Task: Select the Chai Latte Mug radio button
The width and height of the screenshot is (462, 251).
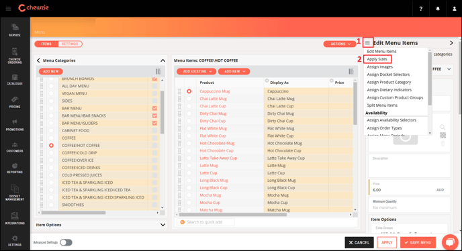Action: [x=189, y=99]
